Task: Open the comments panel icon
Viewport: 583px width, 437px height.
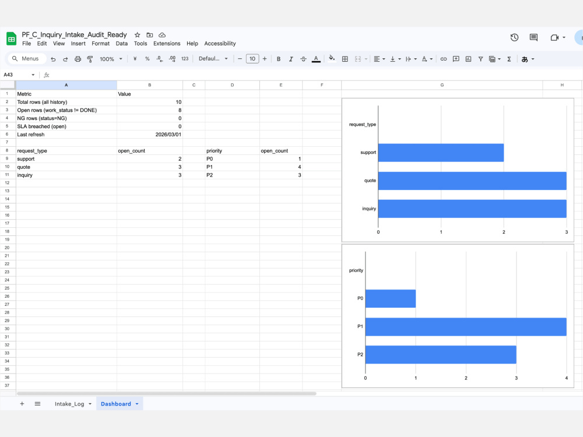Action: (533, 37)
